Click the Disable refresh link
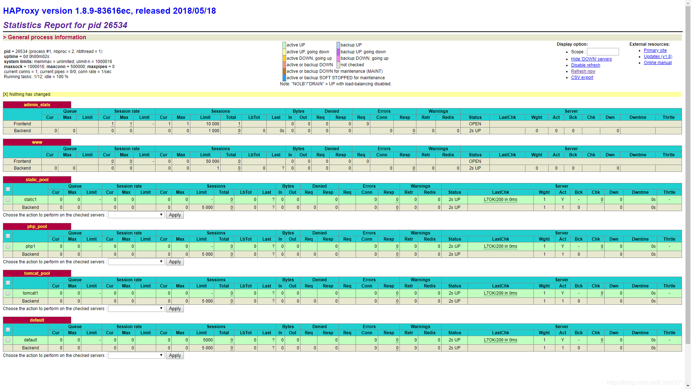 (x=586, y=65)
